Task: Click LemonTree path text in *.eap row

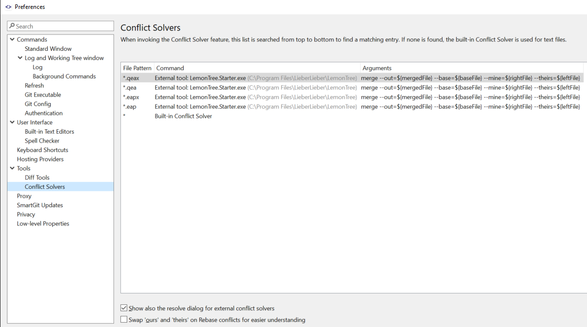Action: coord(302,107)
